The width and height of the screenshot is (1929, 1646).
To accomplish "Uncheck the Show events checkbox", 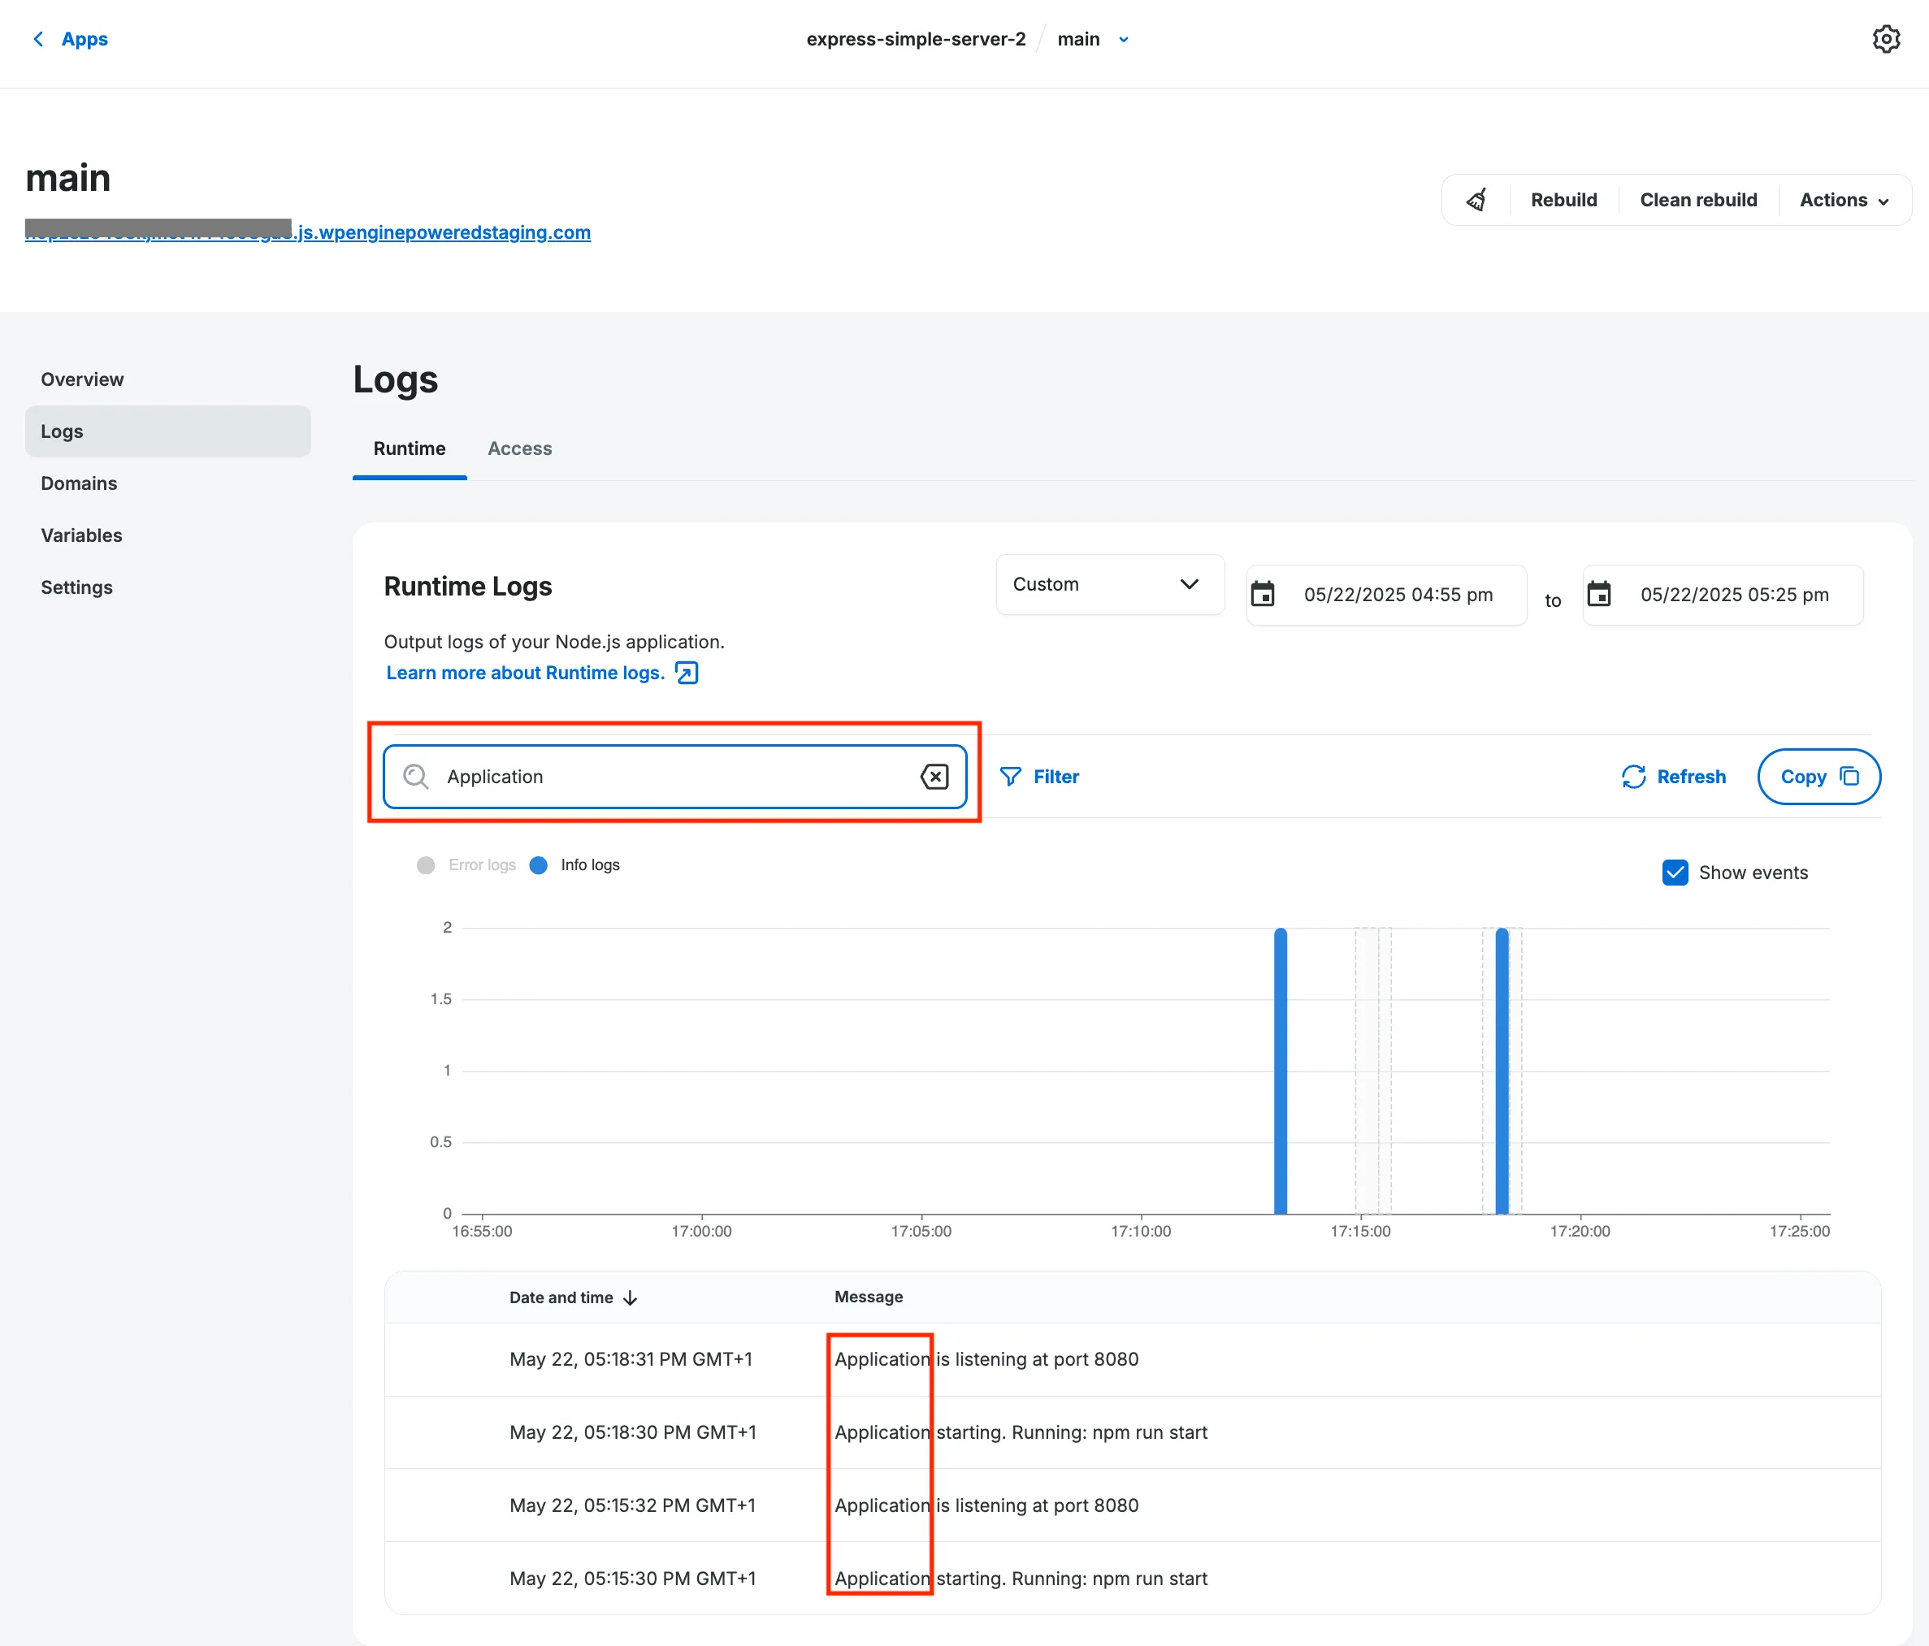I will click(1674, 873).
